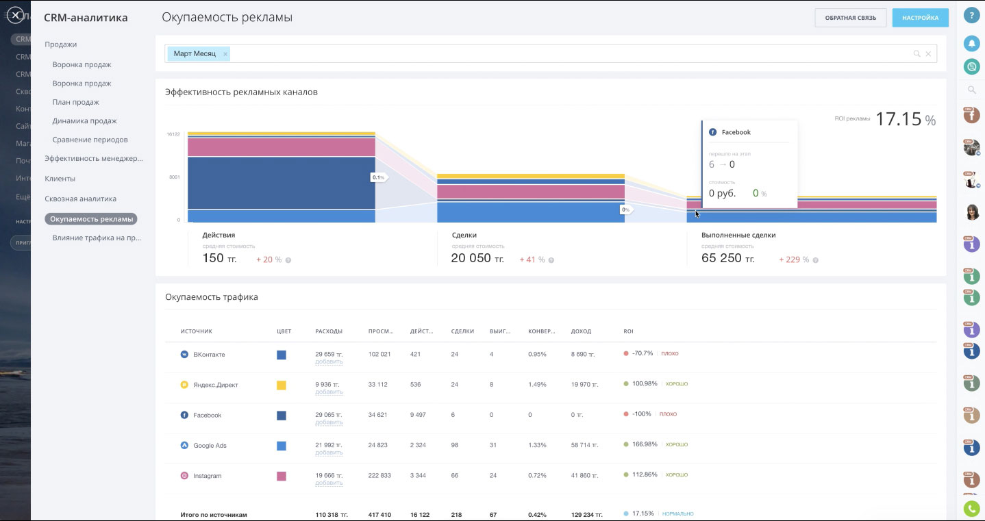Open notifications bell icon
Screen dimensions: 985x521
tap(971, 43)
